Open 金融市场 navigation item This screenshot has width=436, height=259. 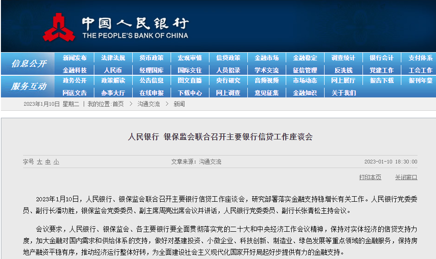pos(266,58)
